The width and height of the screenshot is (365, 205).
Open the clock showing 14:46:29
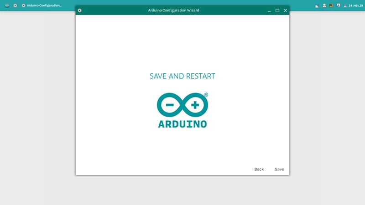coord(355,5)
